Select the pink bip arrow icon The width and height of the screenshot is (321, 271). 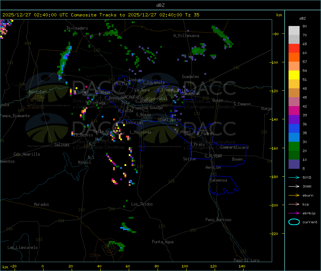coord(294,204)
